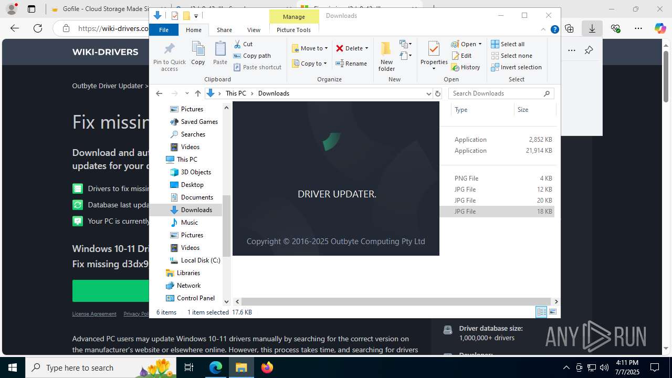672x378 pixels.
Task: Click the Paste icon in the ribbon
Action: 220,53
